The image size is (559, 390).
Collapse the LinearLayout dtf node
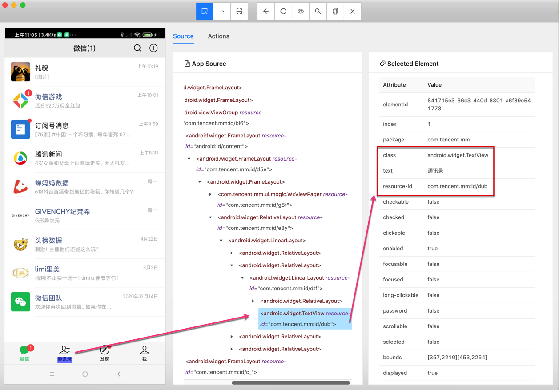click(x=242, y=278)
